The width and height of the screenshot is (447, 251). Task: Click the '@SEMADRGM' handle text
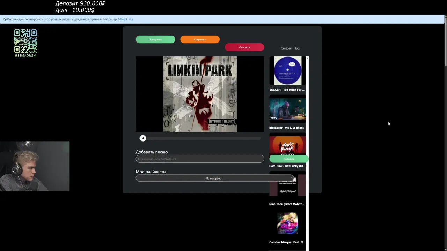25,56
